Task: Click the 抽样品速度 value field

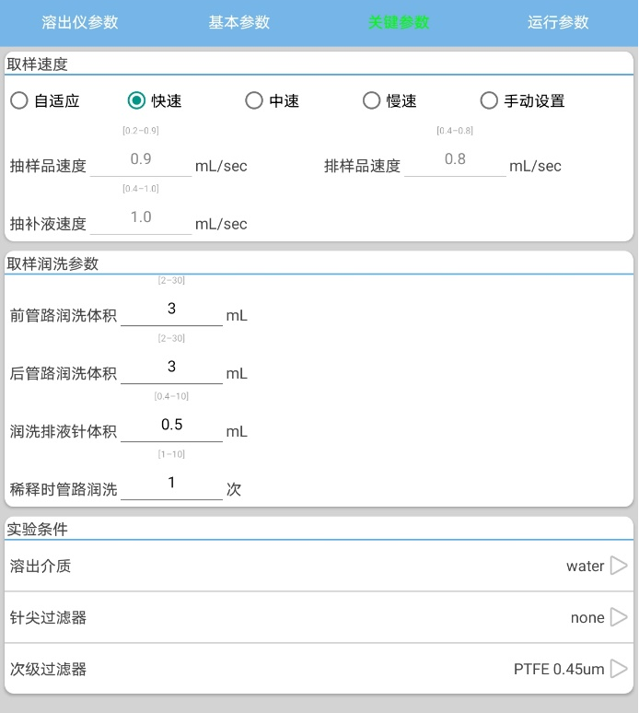Action: click(141, 160)
